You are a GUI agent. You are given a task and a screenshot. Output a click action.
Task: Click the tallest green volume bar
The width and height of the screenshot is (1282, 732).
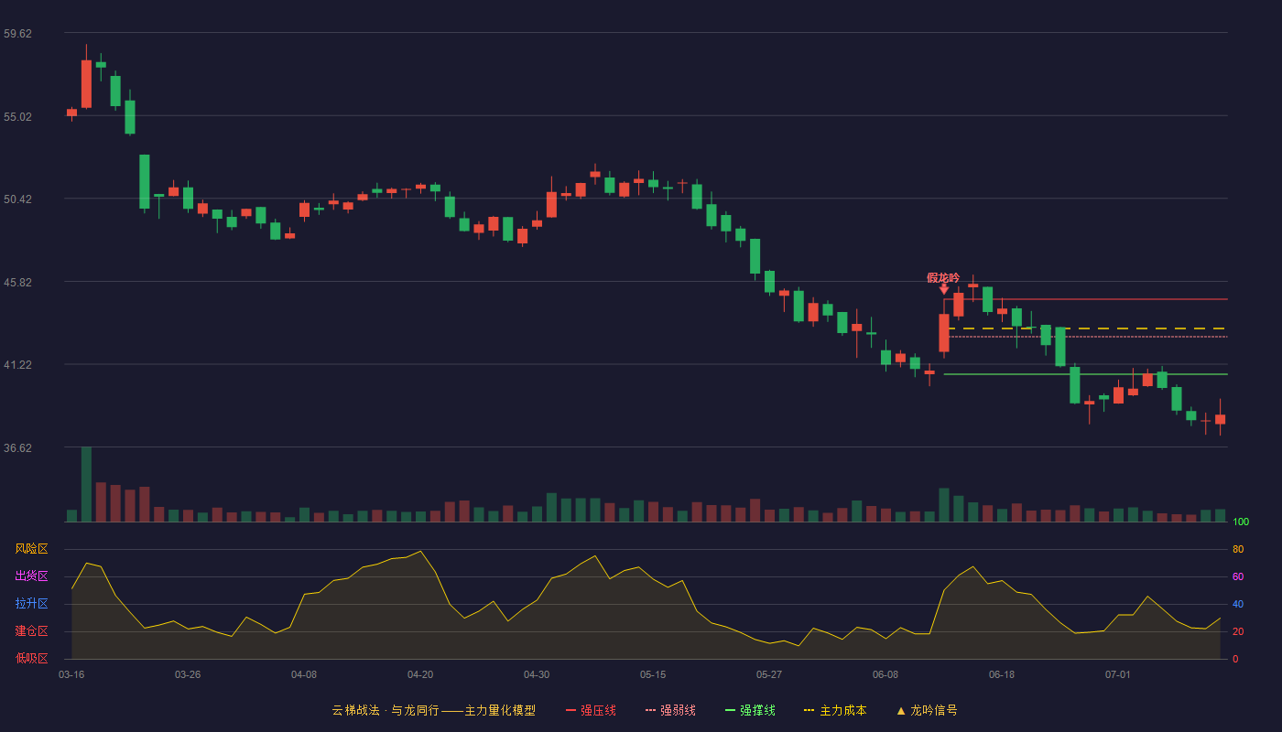86,484
